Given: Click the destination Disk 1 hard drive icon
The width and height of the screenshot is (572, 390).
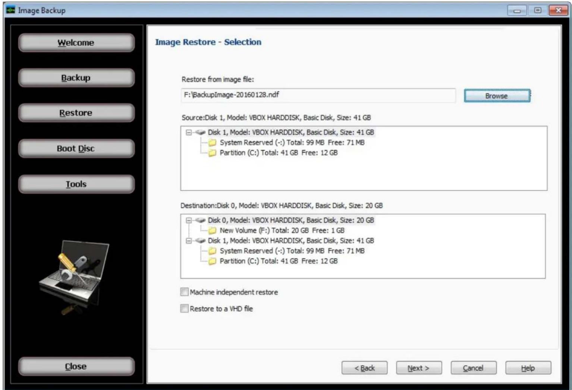Looking at the screenshot, I should (200, 241).
